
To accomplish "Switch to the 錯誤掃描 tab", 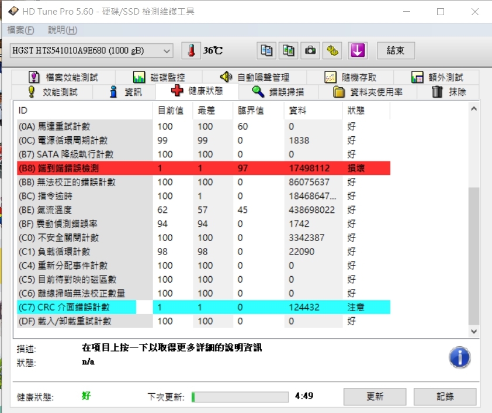I will [278, 92].
